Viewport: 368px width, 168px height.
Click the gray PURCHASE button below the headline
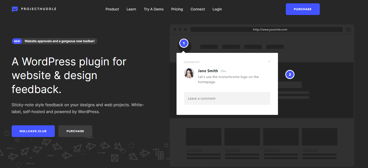pos(75,131)
